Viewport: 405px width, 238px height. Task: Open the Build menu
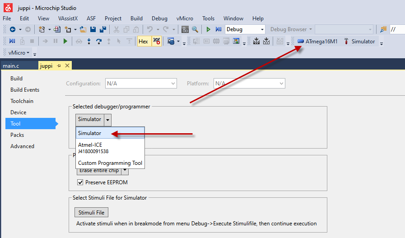coord(136,19)
